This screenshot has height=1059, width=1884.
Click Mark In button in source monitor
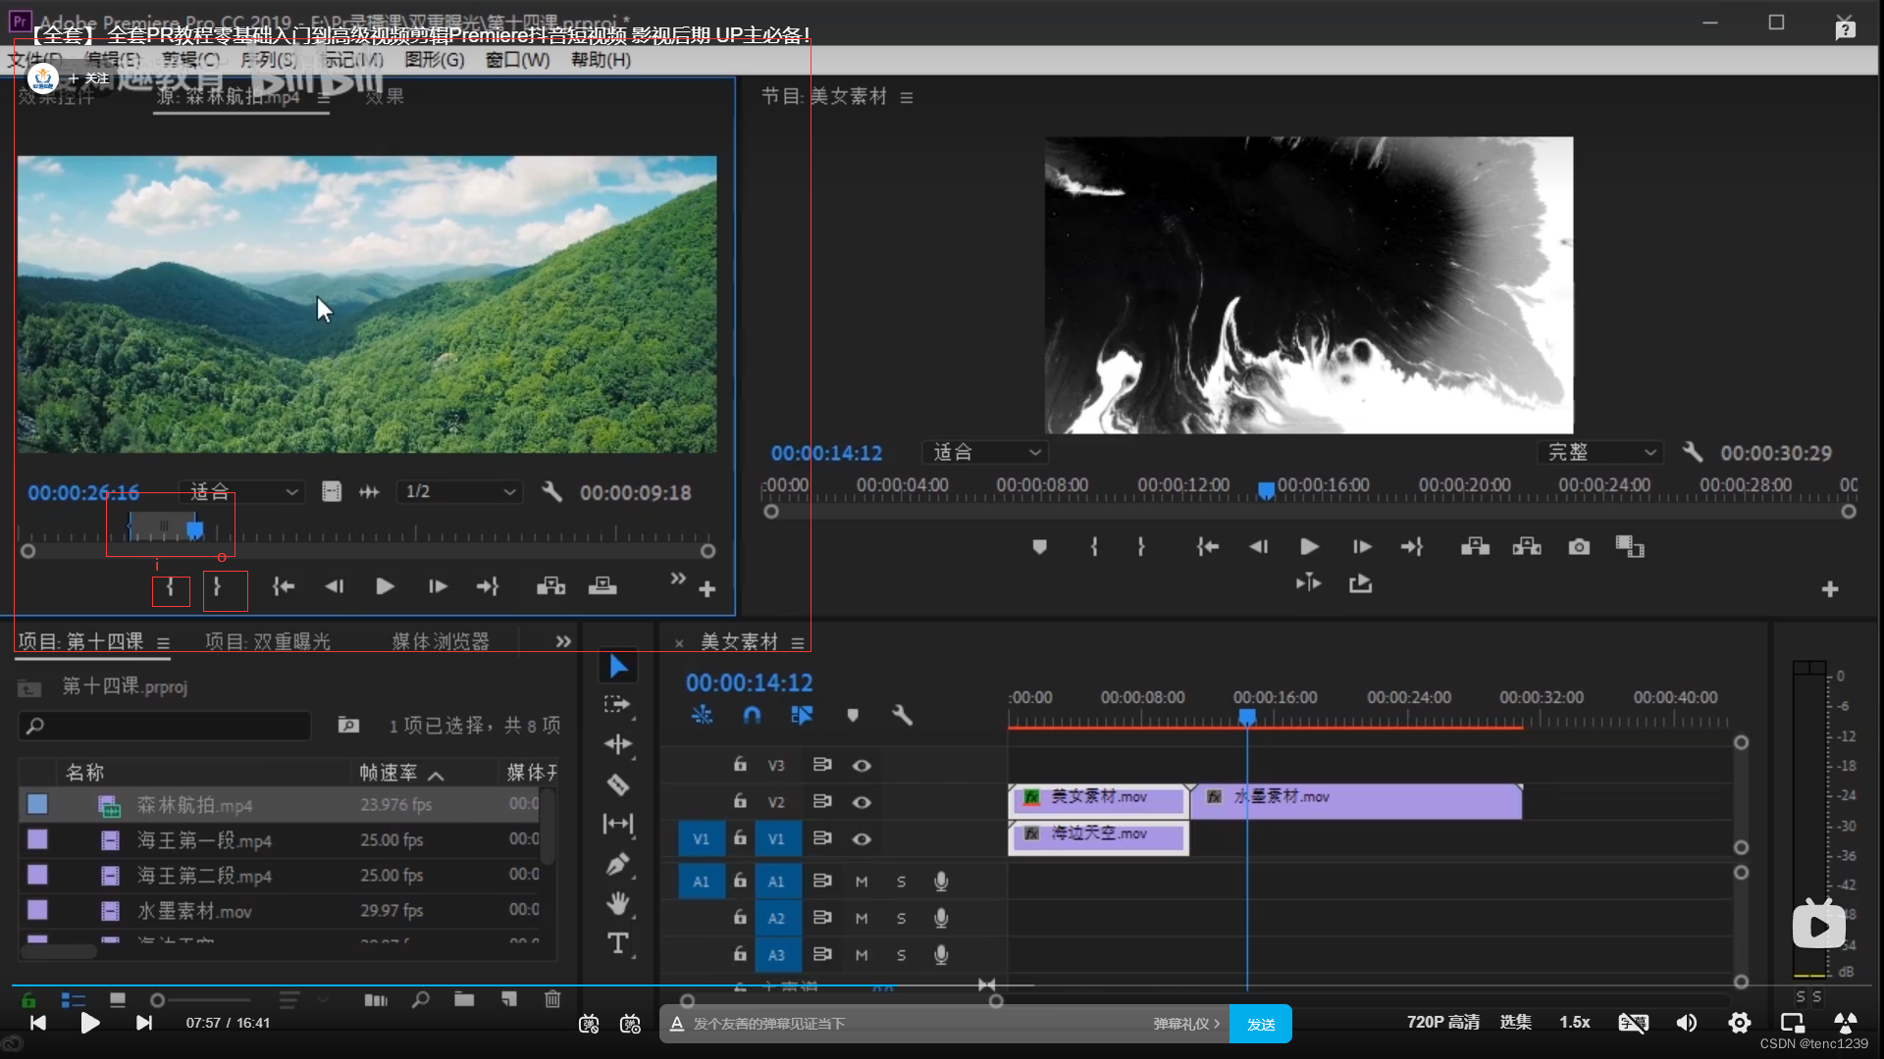click(171, 587)
